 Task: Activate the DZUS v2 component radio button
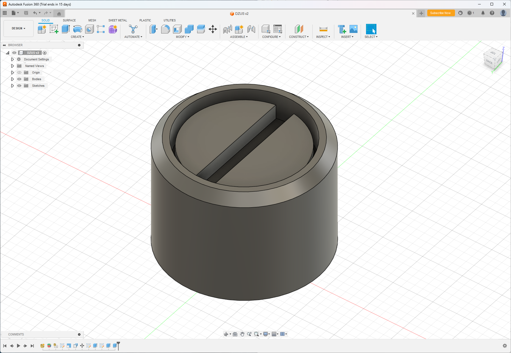(45, 53)
